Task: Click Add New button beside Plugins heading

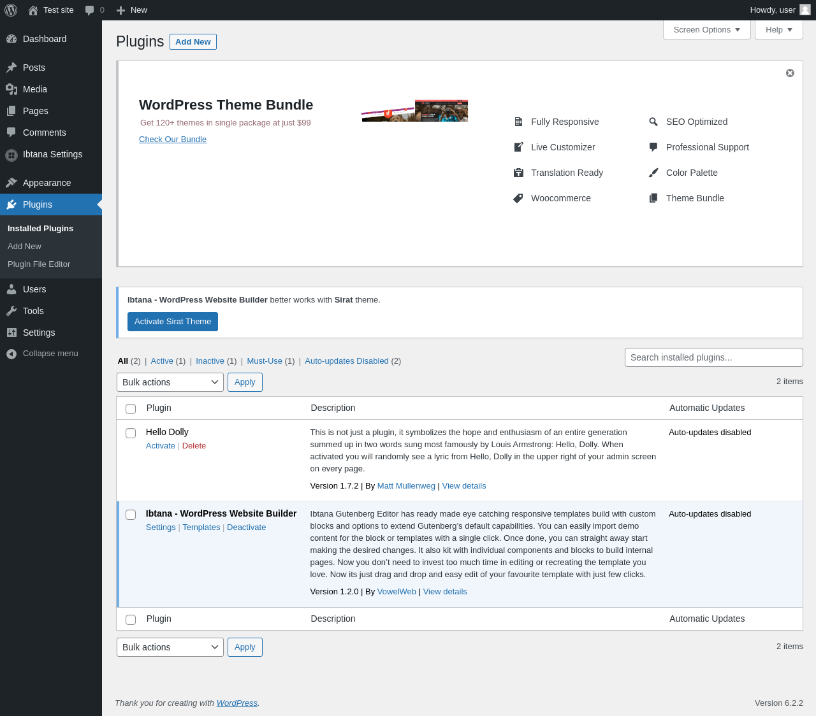Action: click(193, 41)
